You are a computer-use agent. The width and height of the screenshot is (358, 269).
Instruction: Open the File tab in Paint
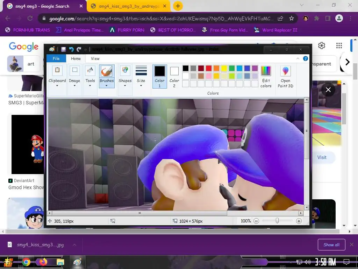tap(56, 58)
